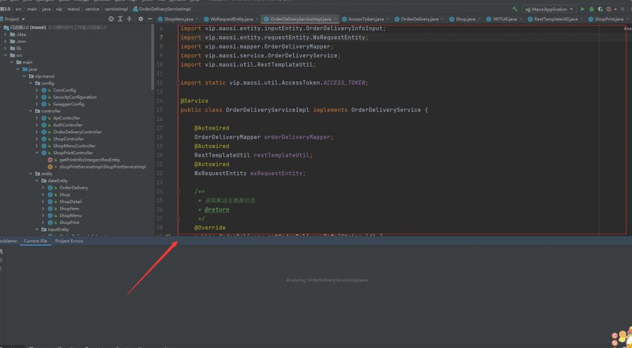Run with coverage shield icon
Screen dimensions: 632x348
tap(600, 9)
